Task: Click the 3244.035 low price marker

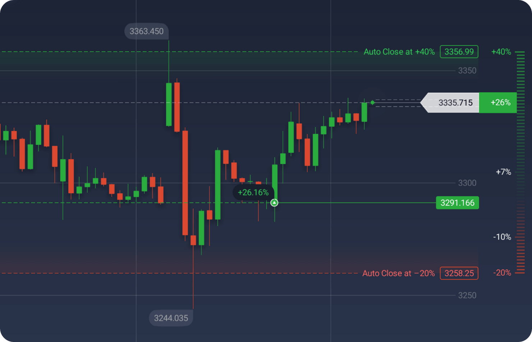Action: coord(171,318)
